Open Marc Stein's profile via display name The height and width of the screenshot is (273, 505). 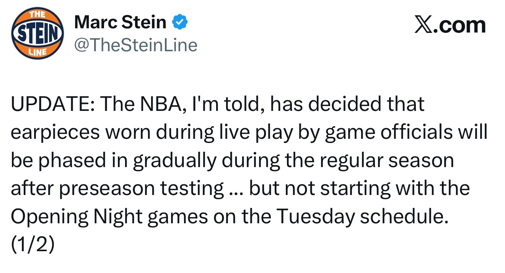(x=120, y=23)
